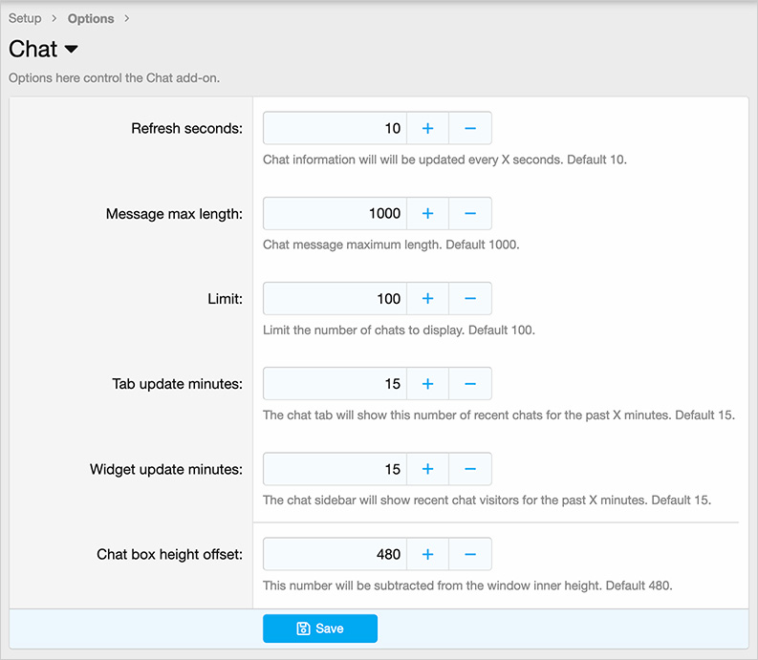The height and width of the screenshot is (660, 758).
Task: Increase Chat box height offset
Action: (427, 554)
